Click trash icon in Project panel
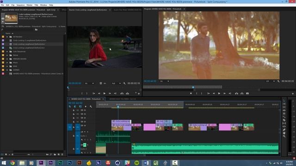Viewport: 296px width, 166px height. [x=62, y=154]
